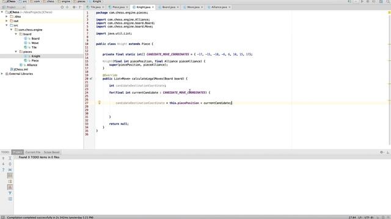The image size is (391, 219).
Task: Close the Alliance.java tab
Action: pyautogui.click(x=229, y=7)
